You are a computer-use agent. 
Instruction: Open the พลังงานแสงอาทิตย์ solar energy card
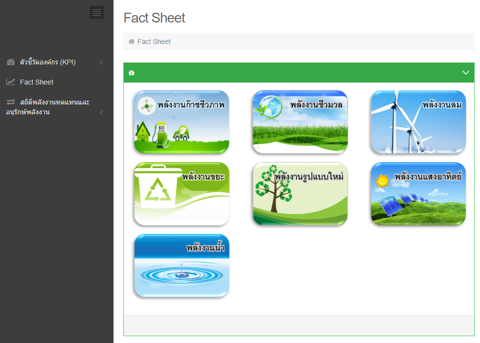[418, 193]
